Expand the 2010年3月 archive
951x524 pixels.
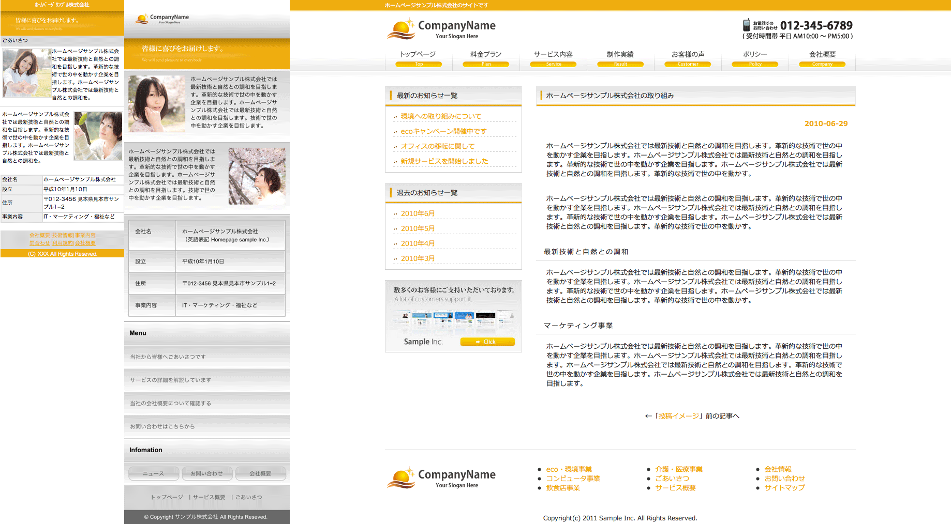pos(418,258)
